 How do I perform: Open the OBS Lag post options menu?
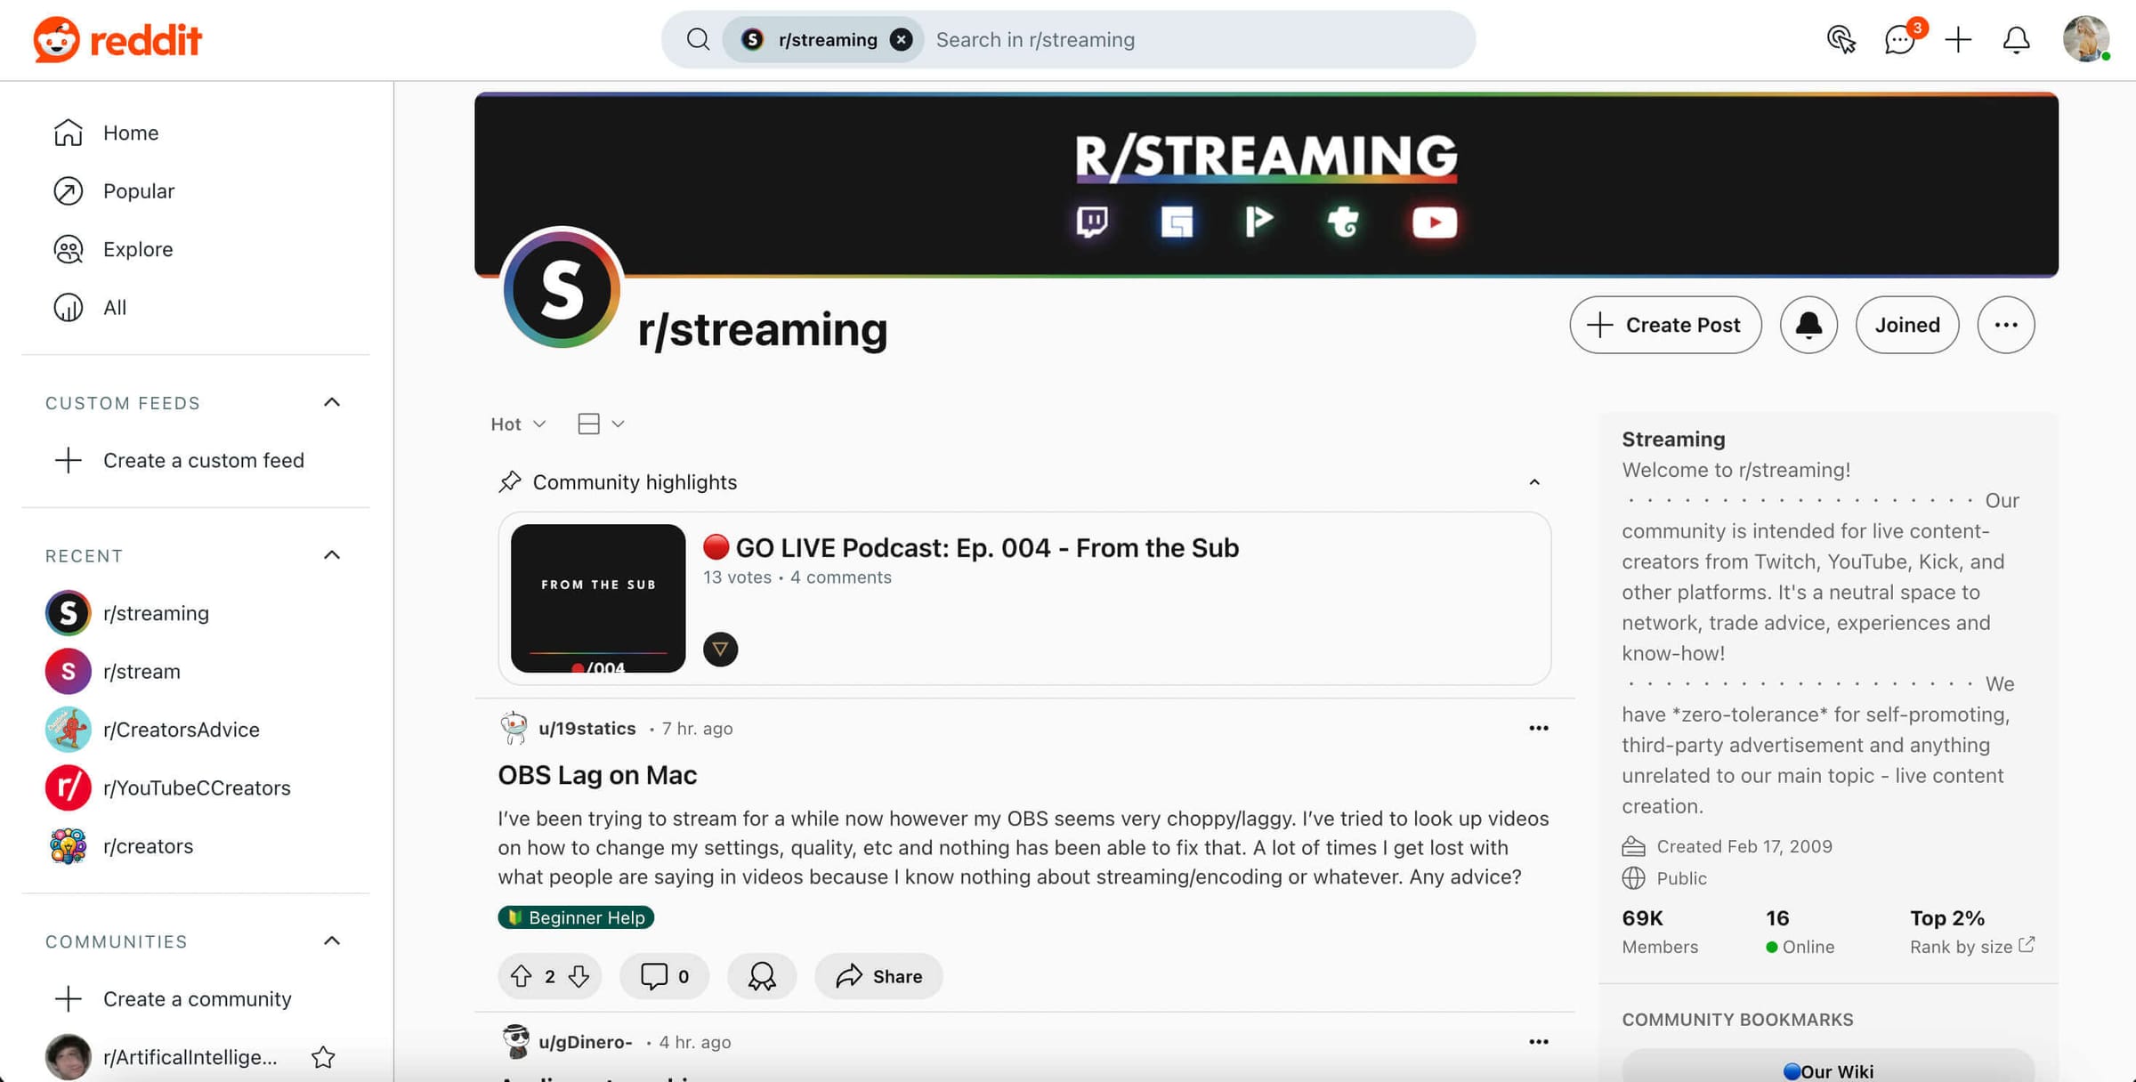point(1539,728)
